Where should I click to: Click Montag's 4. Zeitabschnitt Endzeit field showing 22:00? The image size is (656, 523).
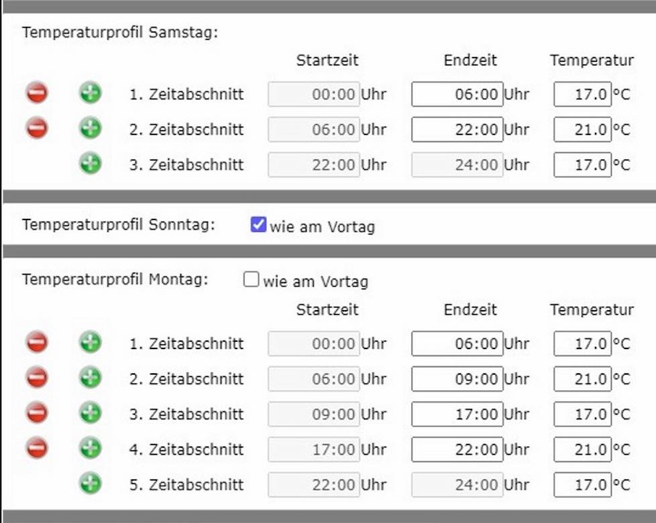(457, 448)
